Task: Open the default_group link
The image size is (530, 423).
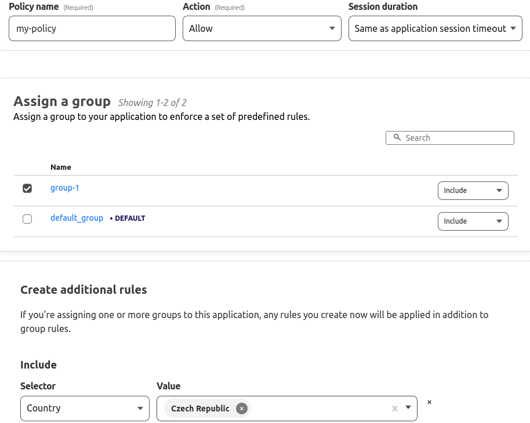Action: click(77, 218)
